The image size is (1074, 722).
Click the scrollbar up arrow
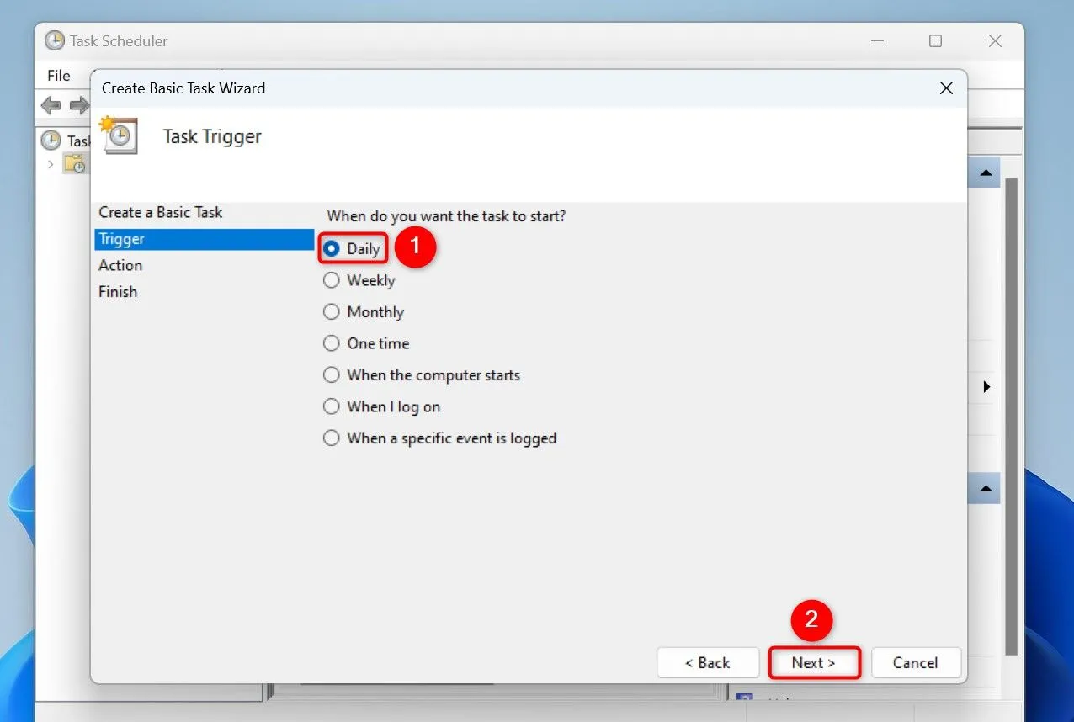984,172
